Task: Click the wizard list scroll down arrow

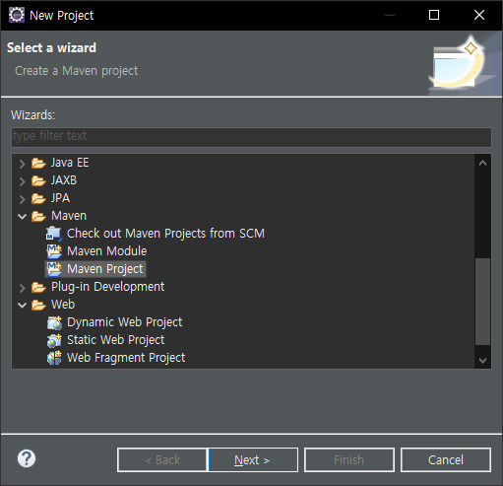Action: coord(482,361)
